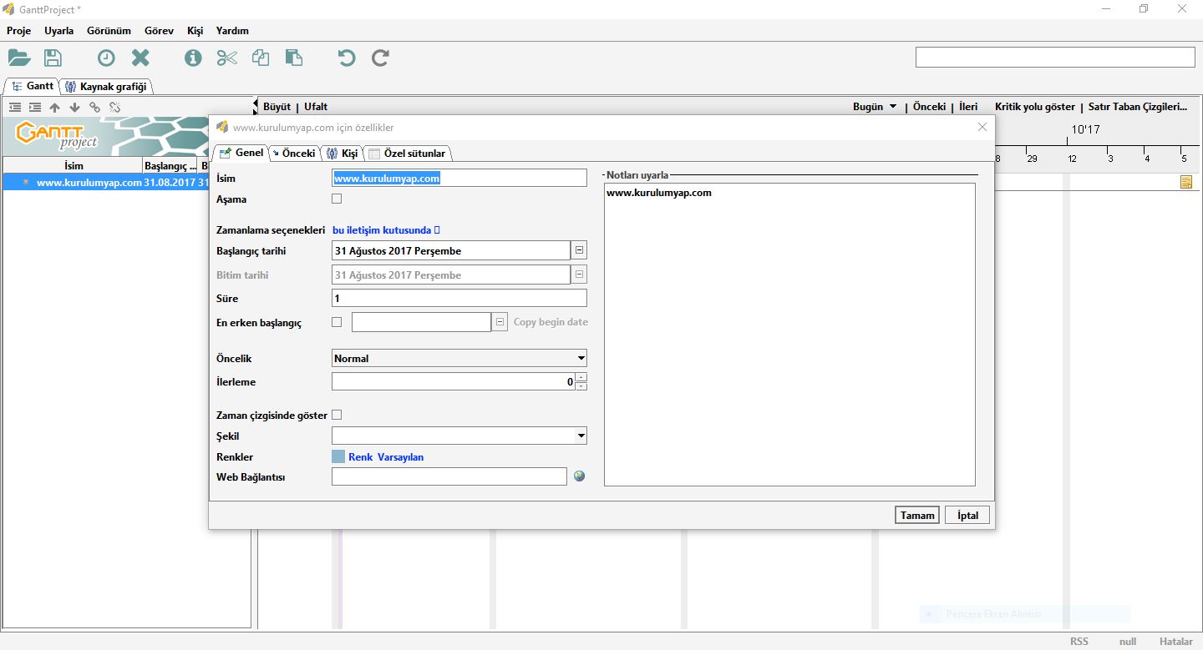The image size is (1203, 650).
Task: Open the Öncelik priority dropdown
Action: [x=581, y=358]
